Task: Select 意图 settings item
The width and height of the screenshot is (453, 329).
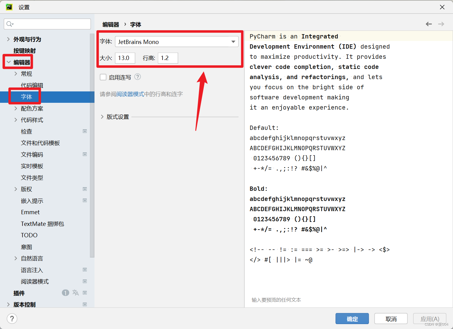Action: tap(26, 247)
